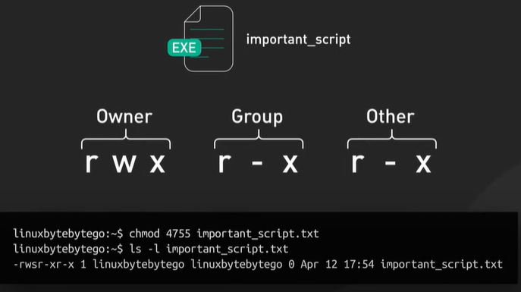
Task: Select the 'r' read permission under Group
Action: pos(224,163)
